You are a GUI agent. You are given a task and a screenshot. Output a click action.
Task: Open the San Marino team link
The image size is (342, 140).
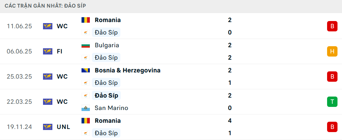pyautogui.click(x=111, y=108)
